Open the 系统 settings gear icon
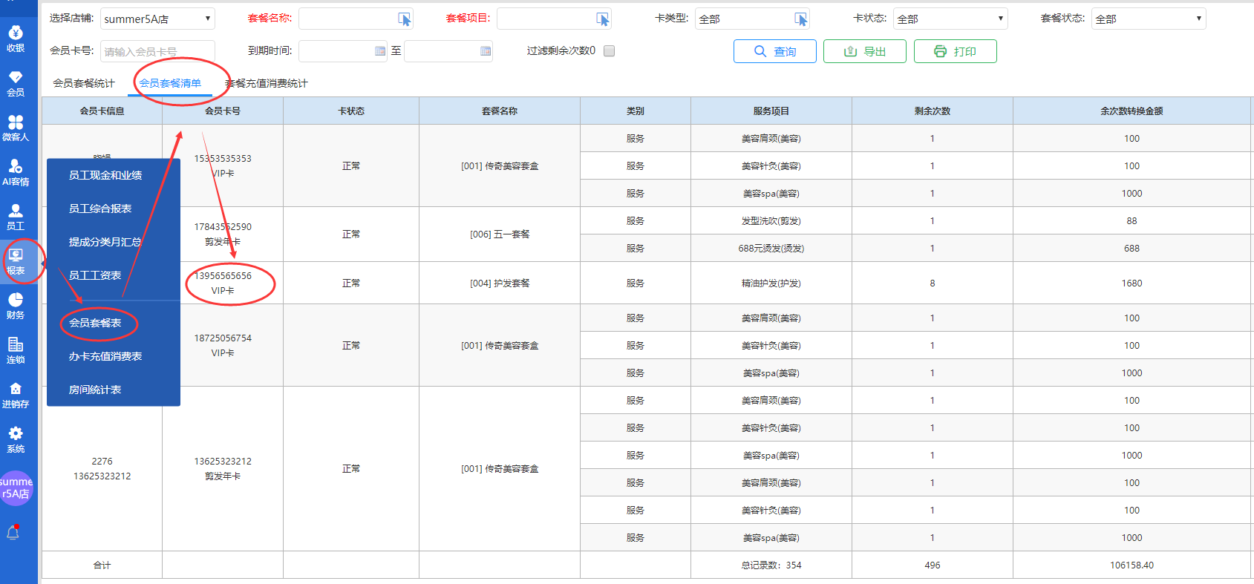This screenshot has width=1254, height=584. [16, 439]
